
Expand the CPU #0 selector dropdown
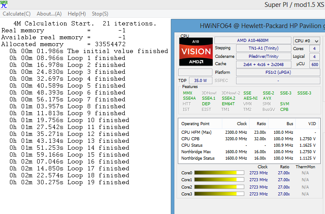tap(306, 41)
